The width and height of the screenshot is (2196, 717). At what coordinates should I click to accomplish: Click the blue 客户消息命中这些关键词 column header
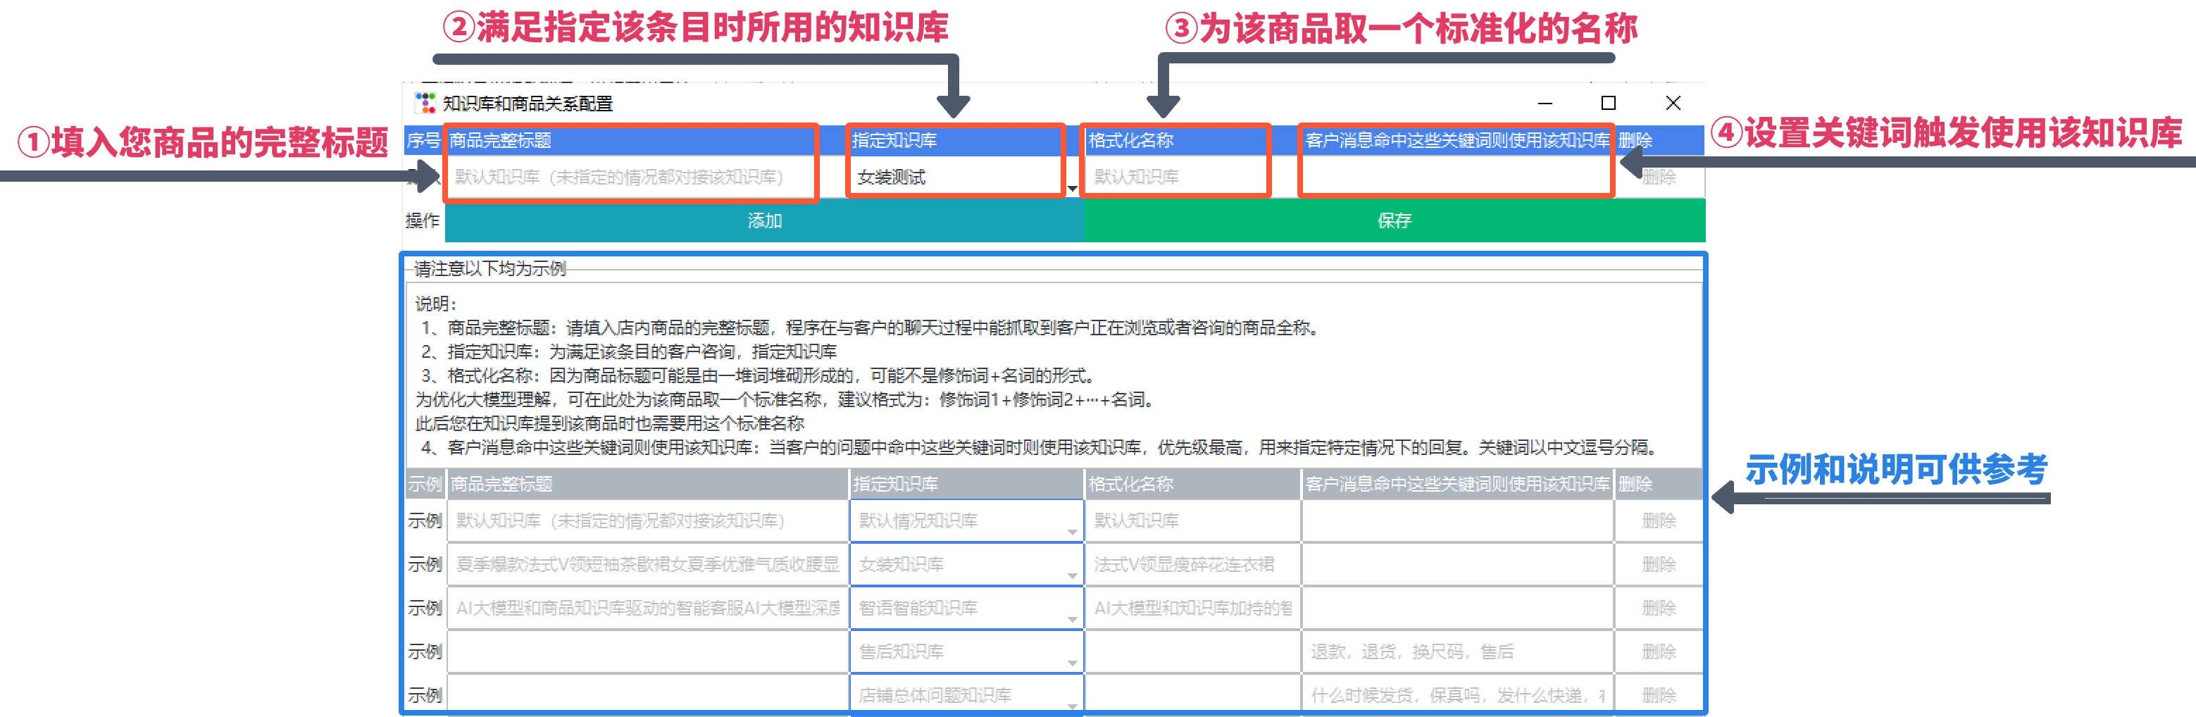(1457, 140)
